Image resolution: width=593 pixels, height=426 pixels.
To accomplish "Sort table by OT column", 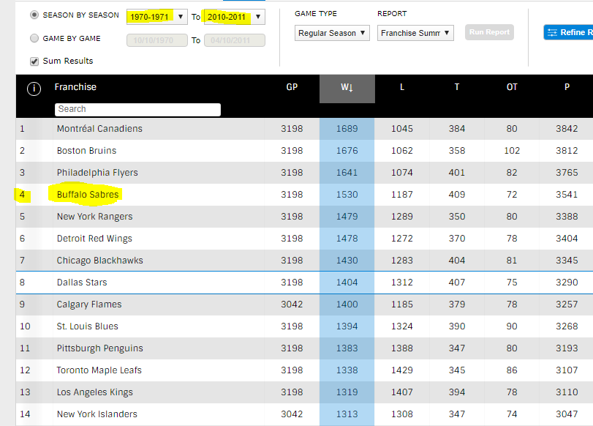I will pos(512,87).
